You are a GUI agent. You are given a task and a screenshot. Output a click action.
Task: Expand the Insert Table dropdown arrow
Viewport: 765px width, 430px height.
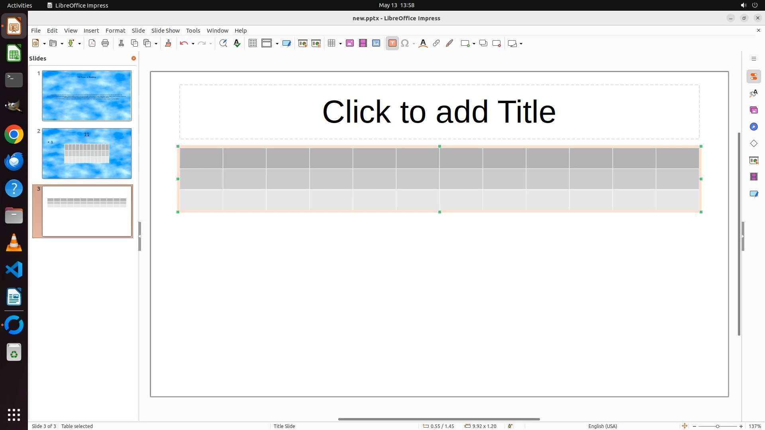point(340,44)
